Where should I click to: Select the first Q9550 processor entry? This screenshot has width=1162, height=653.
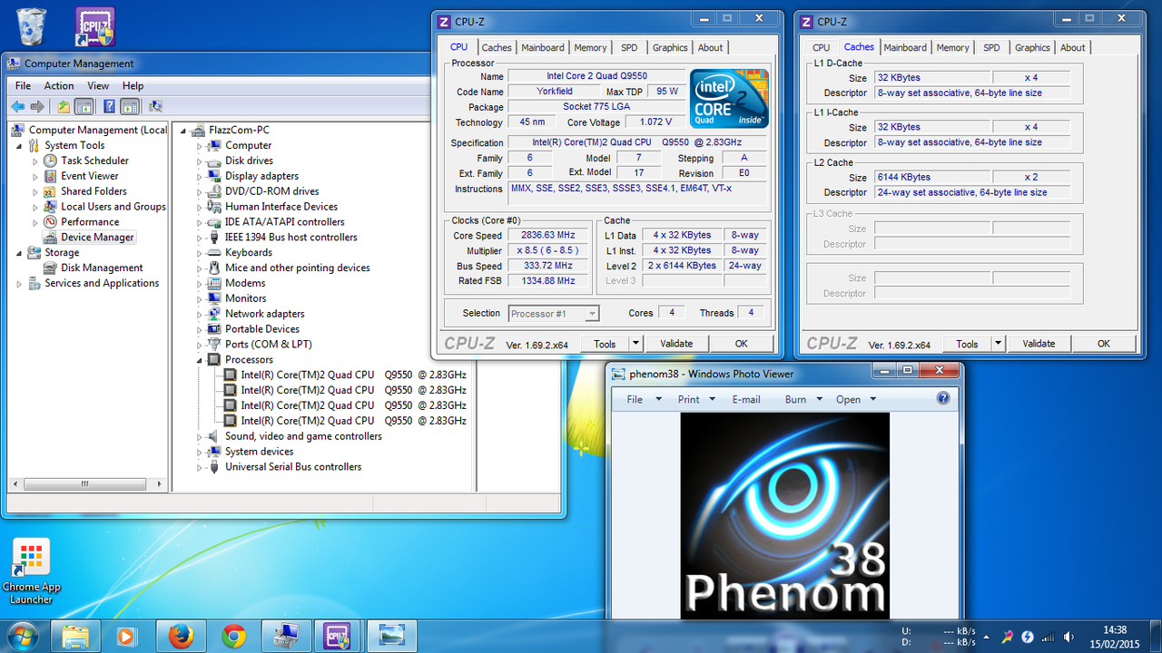click(353, 375)
